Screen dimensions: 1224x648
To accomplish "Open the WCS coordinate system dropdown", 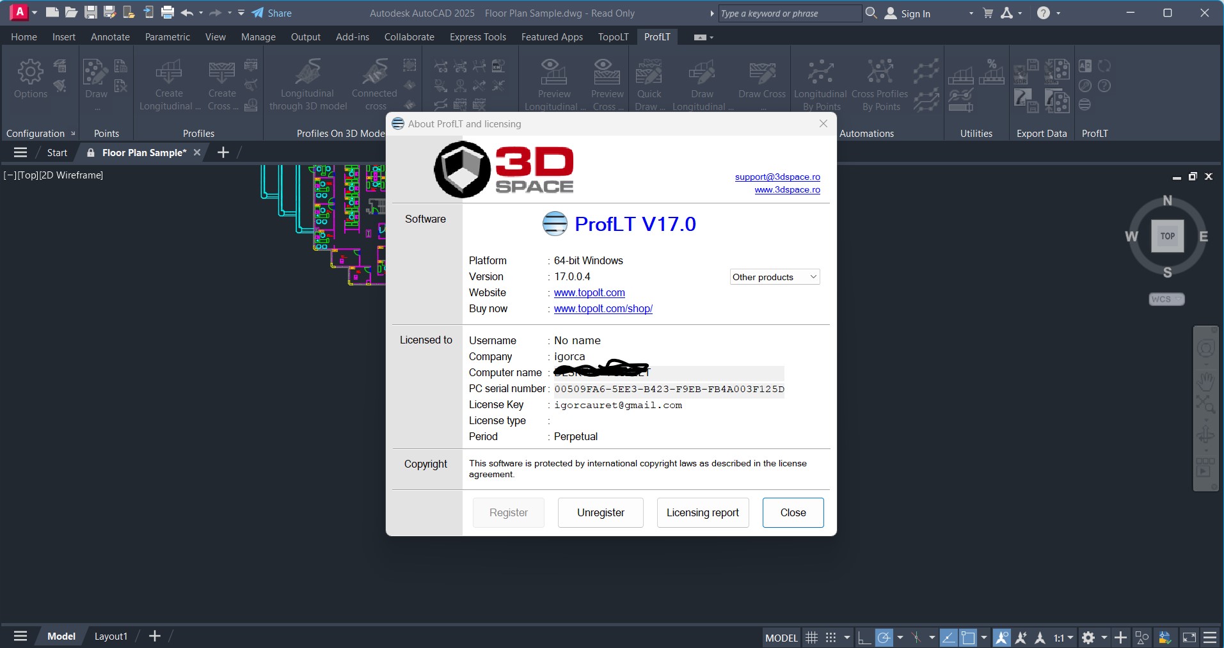I will 1167,299.
